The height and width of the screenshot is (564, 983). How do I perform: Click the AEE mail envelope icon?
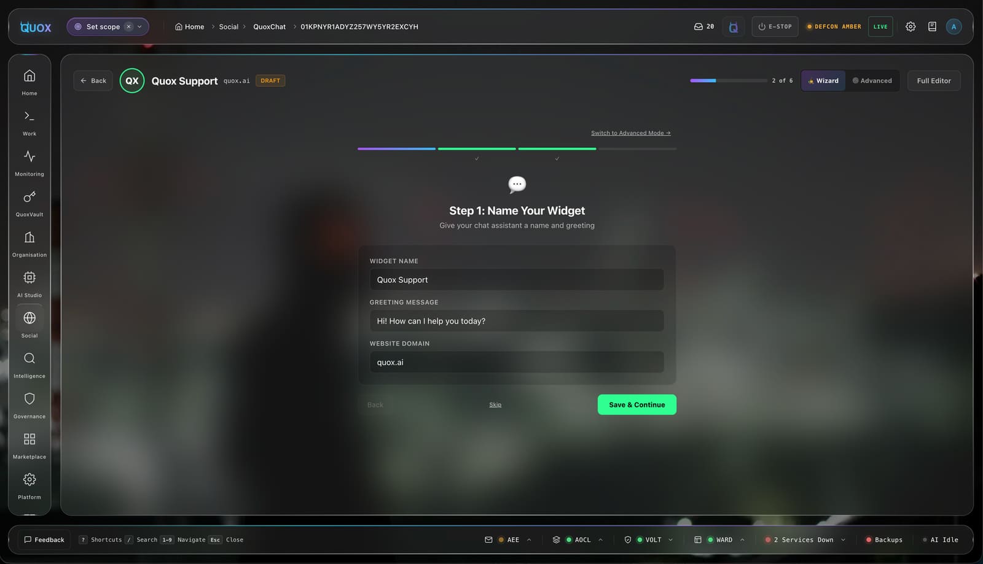488,540
